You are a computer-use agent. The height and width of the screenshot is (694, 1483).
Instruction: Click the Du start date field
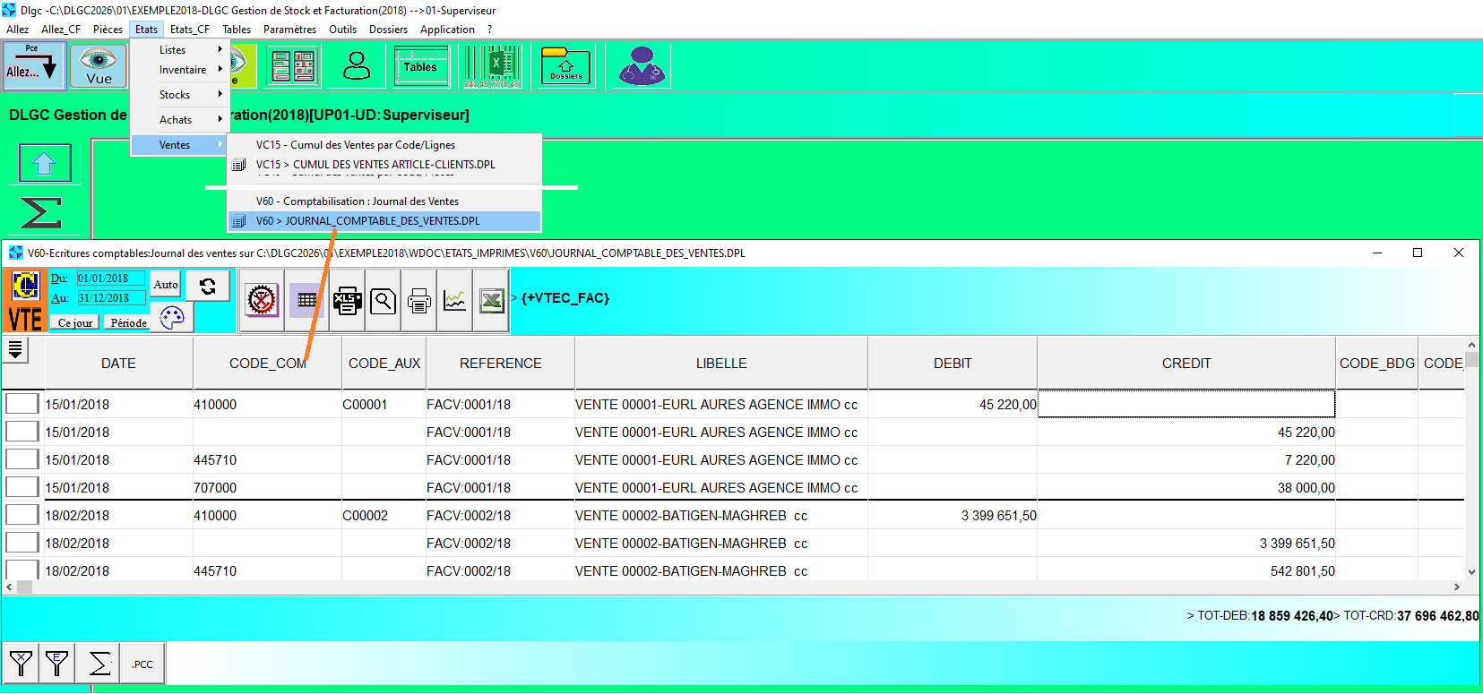110,278
